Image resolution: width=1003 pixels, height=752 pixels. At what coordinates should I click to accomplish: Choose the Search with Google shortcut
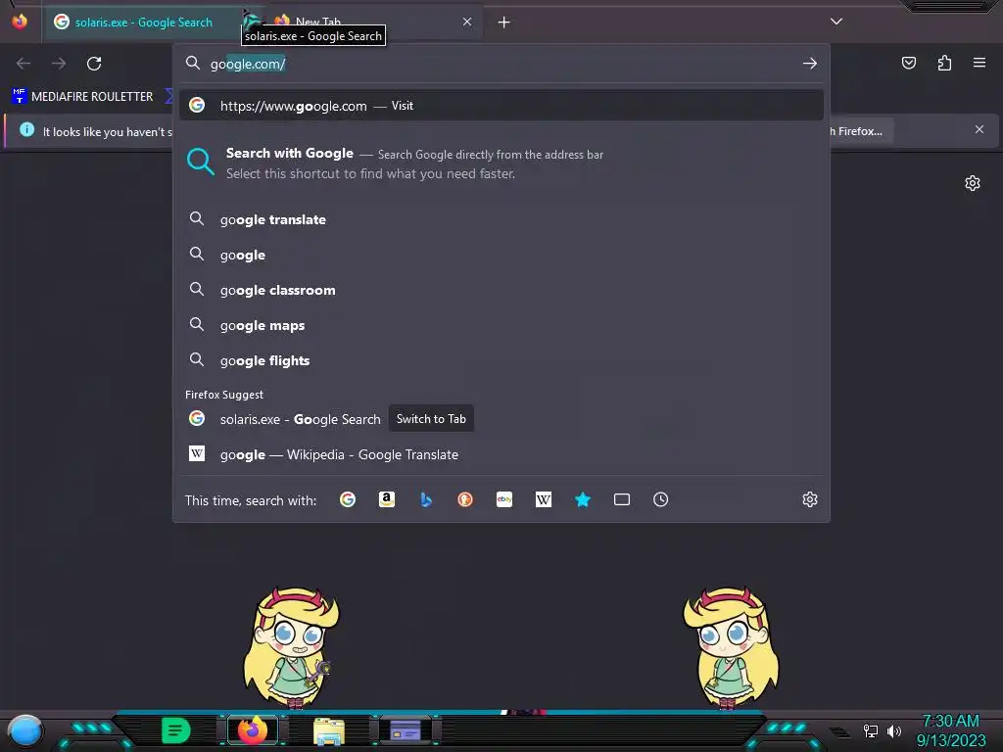tap(501, 164)
